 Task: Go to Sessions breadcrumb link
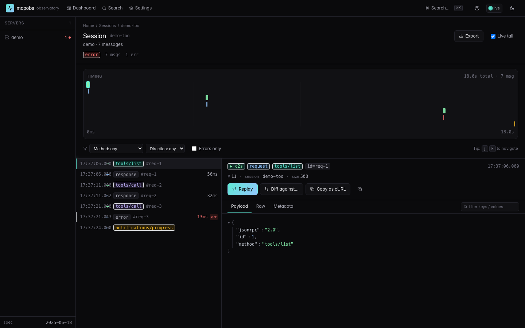coord(108,26)
